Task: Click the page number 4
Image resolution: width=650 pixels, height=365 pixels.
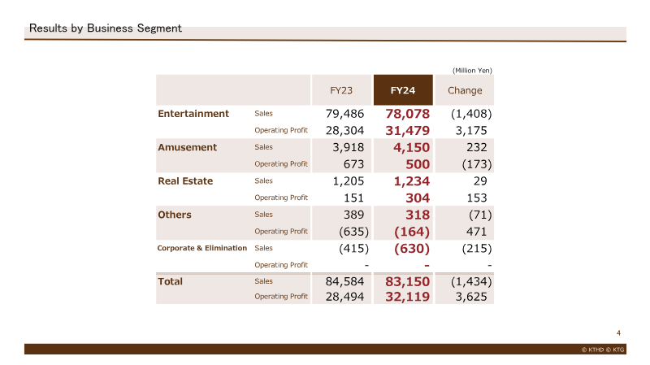Action: [x=618, y=333]
